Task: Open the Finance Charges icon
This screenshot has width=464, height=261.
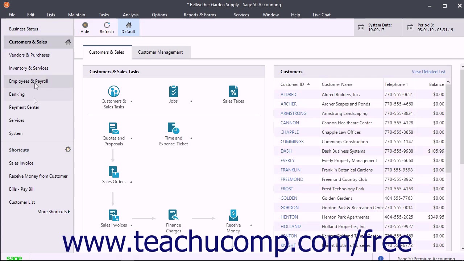Action: click(173, 215)
